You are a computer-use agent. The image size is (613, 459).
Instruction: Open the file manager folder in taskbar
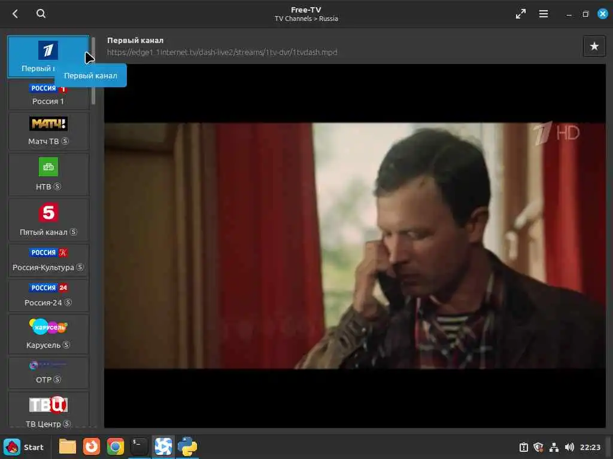coord(67,447)
